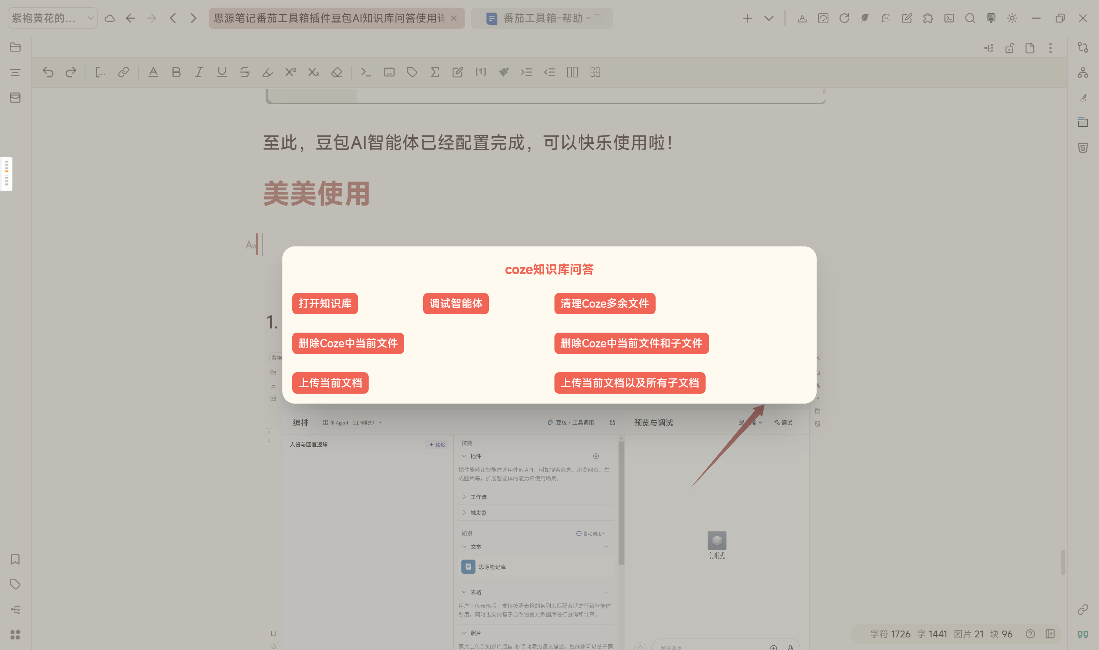Open the bookmarks panel in left sidebar
1099x650 pixels.
pos(15,559)
